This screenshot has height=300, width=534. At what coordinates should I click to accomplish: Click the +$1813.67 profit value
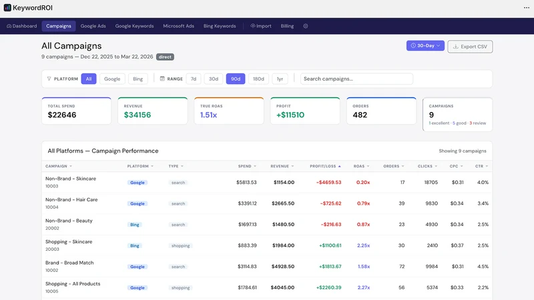coord(330,267)
